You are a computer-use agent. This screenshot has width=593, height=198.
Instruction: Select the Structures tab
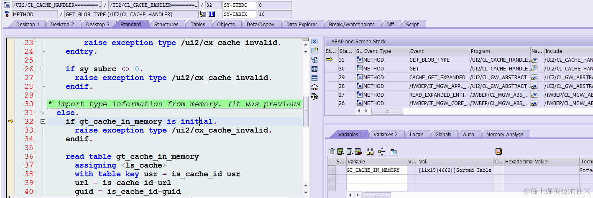click(166, 24)
